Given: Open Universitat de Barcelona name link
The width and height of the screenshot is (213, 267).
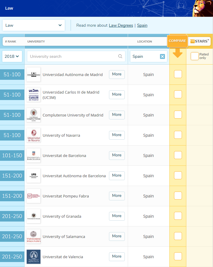Looking at the screenshot, I should click(64, 156).
